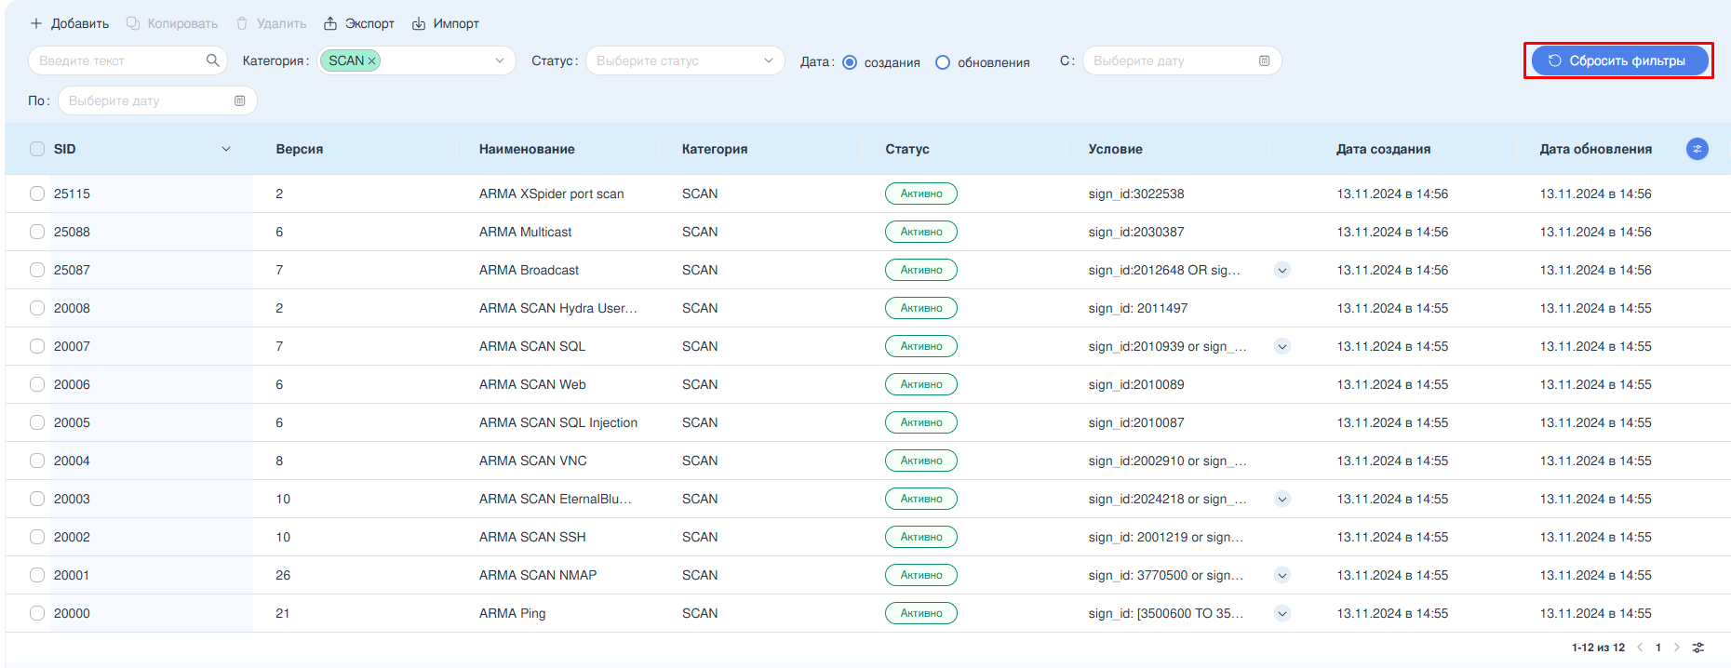Toggle the select-all checkbox in the header
1731x668 pixels.
[x=37, y=149]
